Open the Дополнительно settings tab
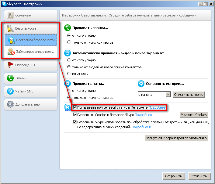 [31, 104]
